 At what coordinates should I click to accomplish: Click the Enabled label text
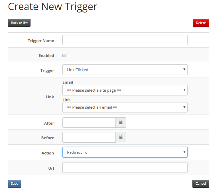[46, 56]
